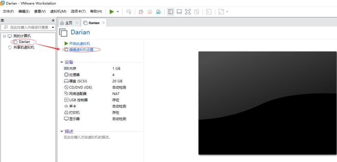Take a snapshot using the clock icon
Screen dimensions: 337x162
[x=141, y=12]
